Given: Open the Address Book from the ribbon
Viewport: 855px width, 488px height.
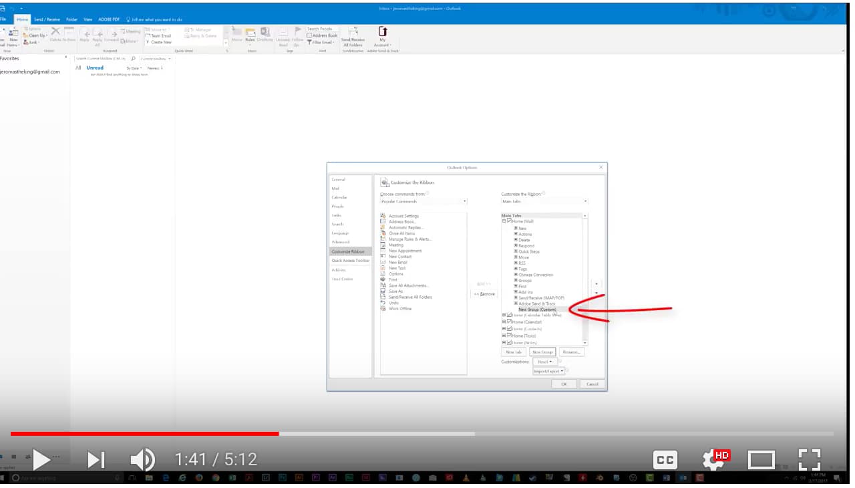Looking at the screenshot, I should coord(323,35).
